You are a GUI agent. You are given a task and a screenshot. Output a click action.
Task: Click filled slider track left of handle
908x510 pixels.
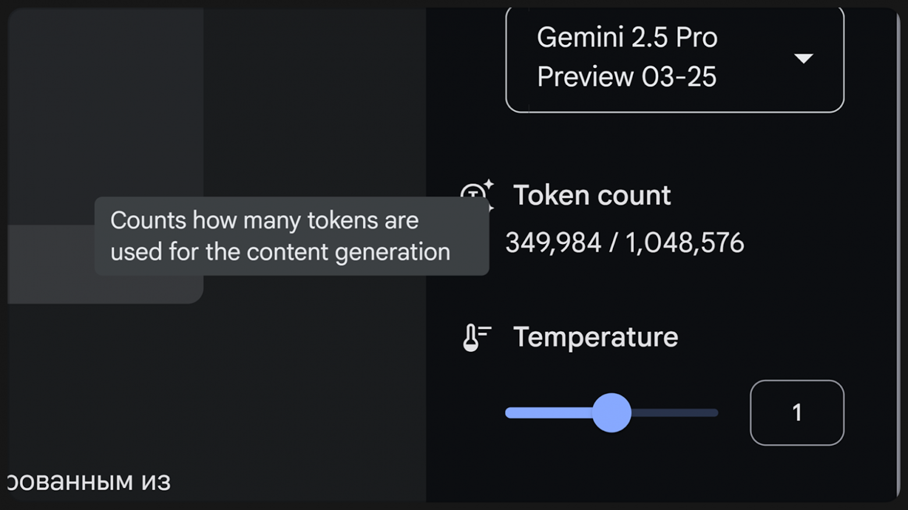click(547, 413)
